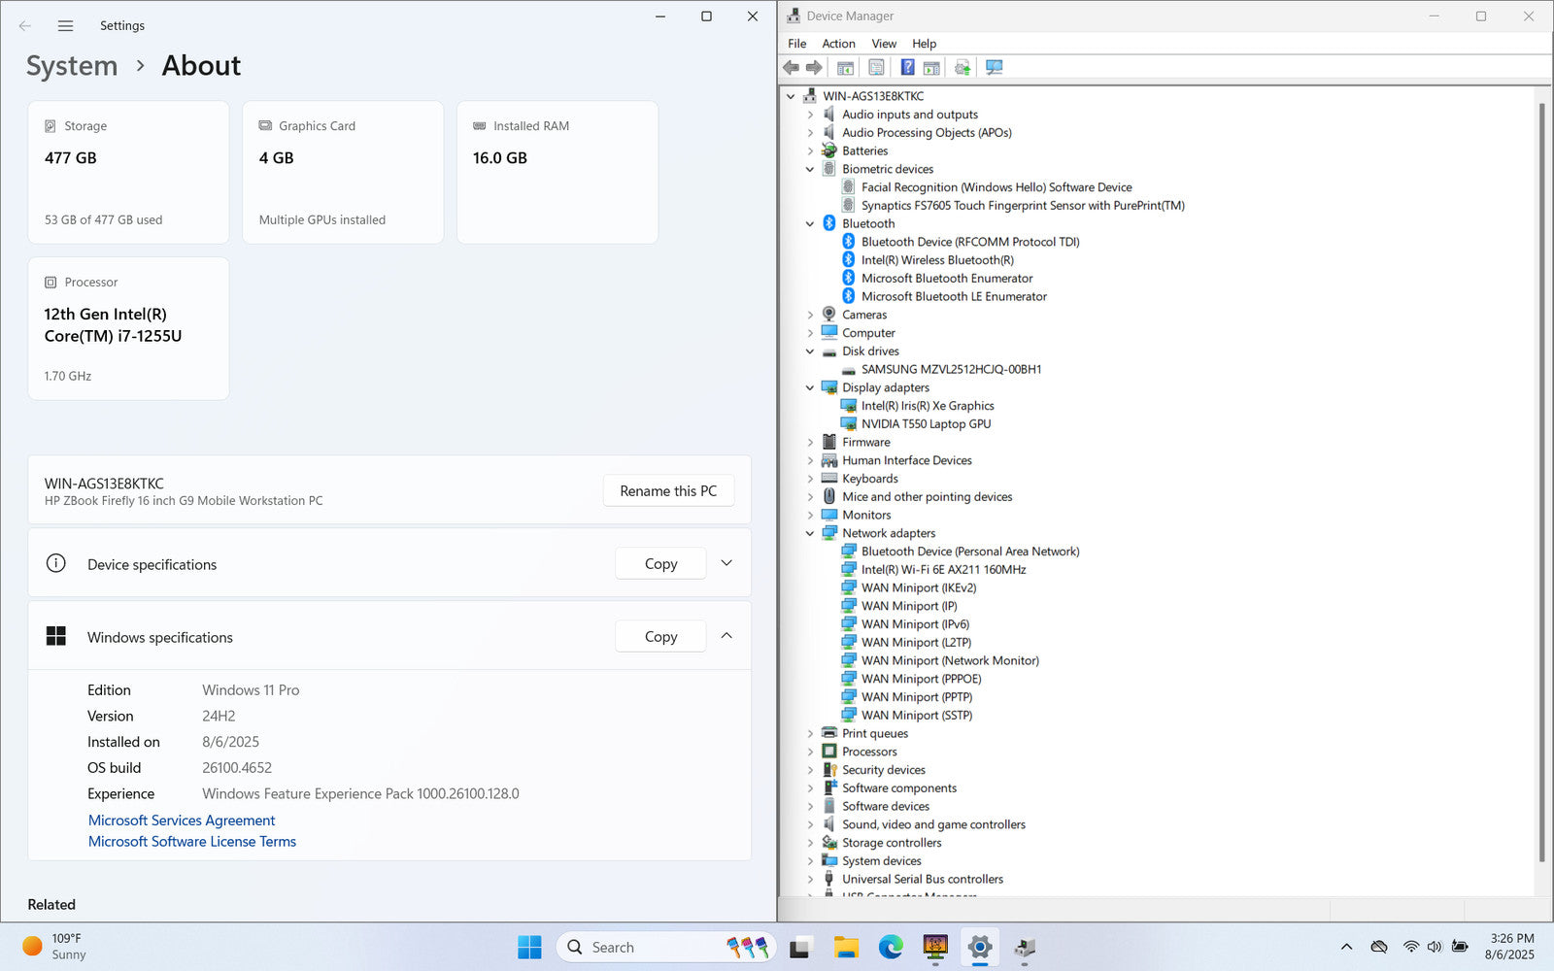Open the View menu in Device Manager

(883, 44)
